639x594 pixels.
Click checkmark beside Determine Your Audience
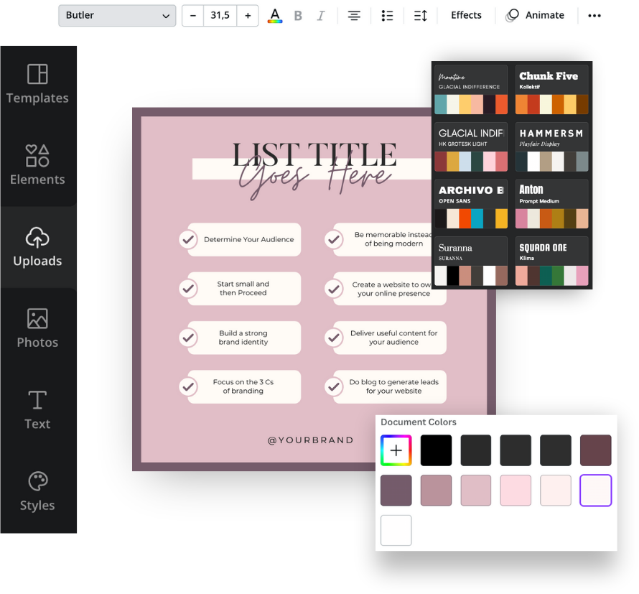188,239
